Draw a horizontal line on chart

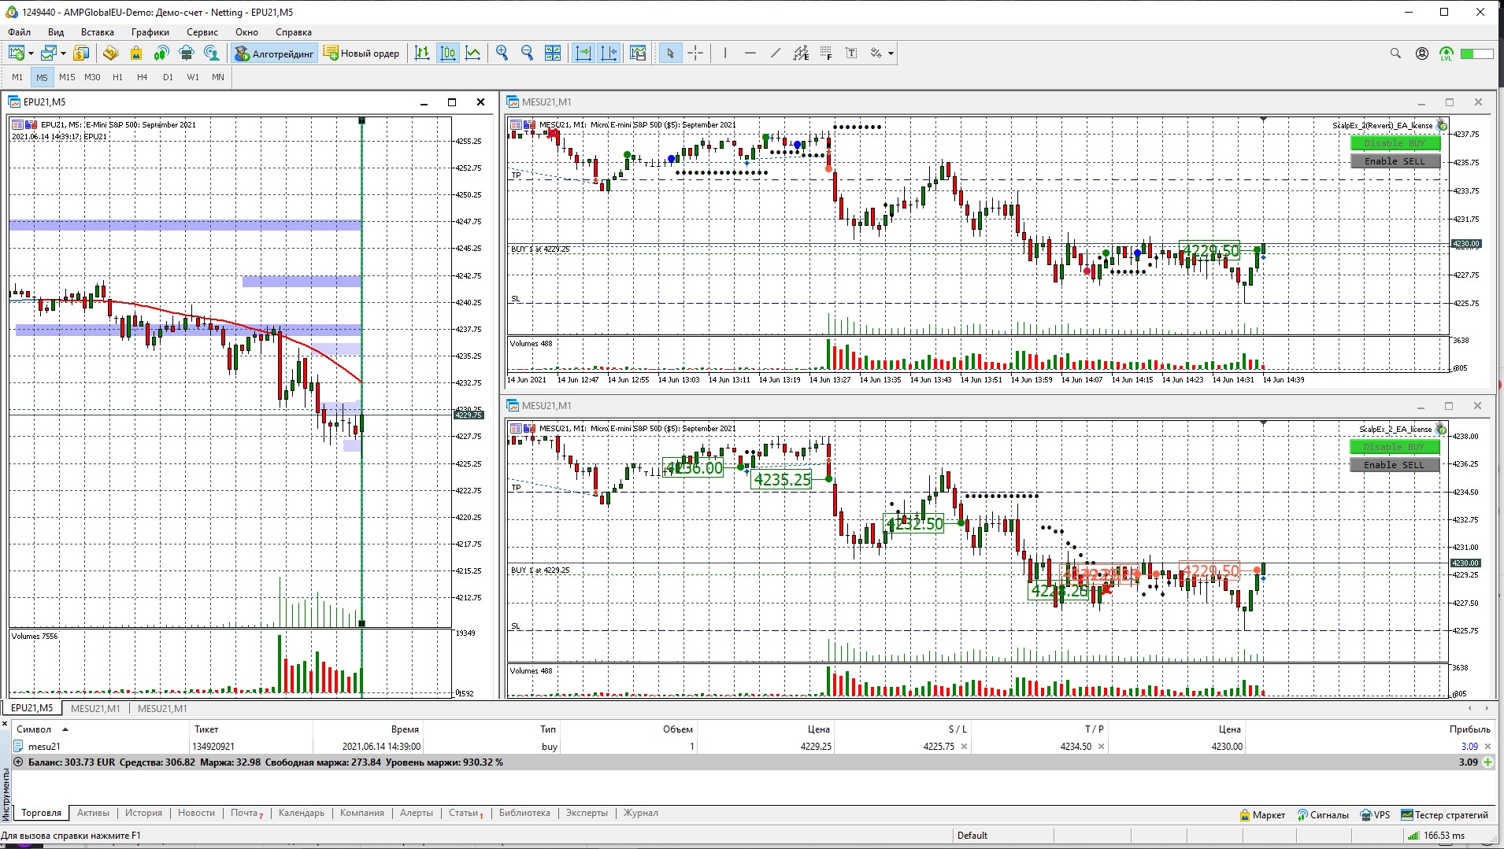[x=750, y=54]
